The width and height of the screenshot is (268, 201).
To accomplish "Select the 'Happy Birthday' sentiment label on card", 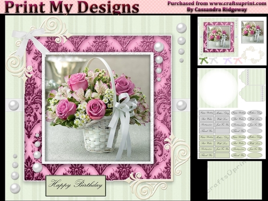I will click(x=76, y=186).
